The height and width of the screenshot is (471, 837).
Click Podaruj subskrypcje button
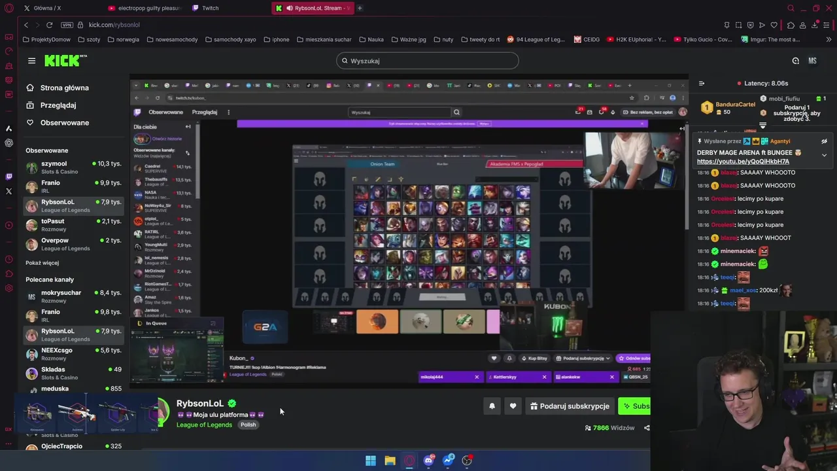[x=570, y=406]
